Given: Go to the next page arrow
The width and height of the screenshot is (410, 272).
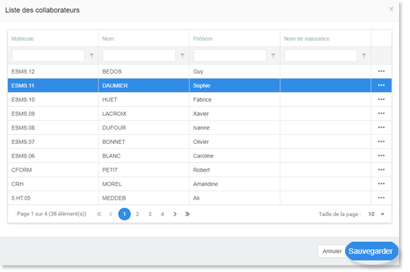Looking at the screenshot, I should coord(175,214).
